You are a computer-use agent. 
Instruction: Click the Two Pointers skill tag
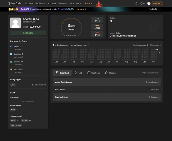[x=16, y=125]
